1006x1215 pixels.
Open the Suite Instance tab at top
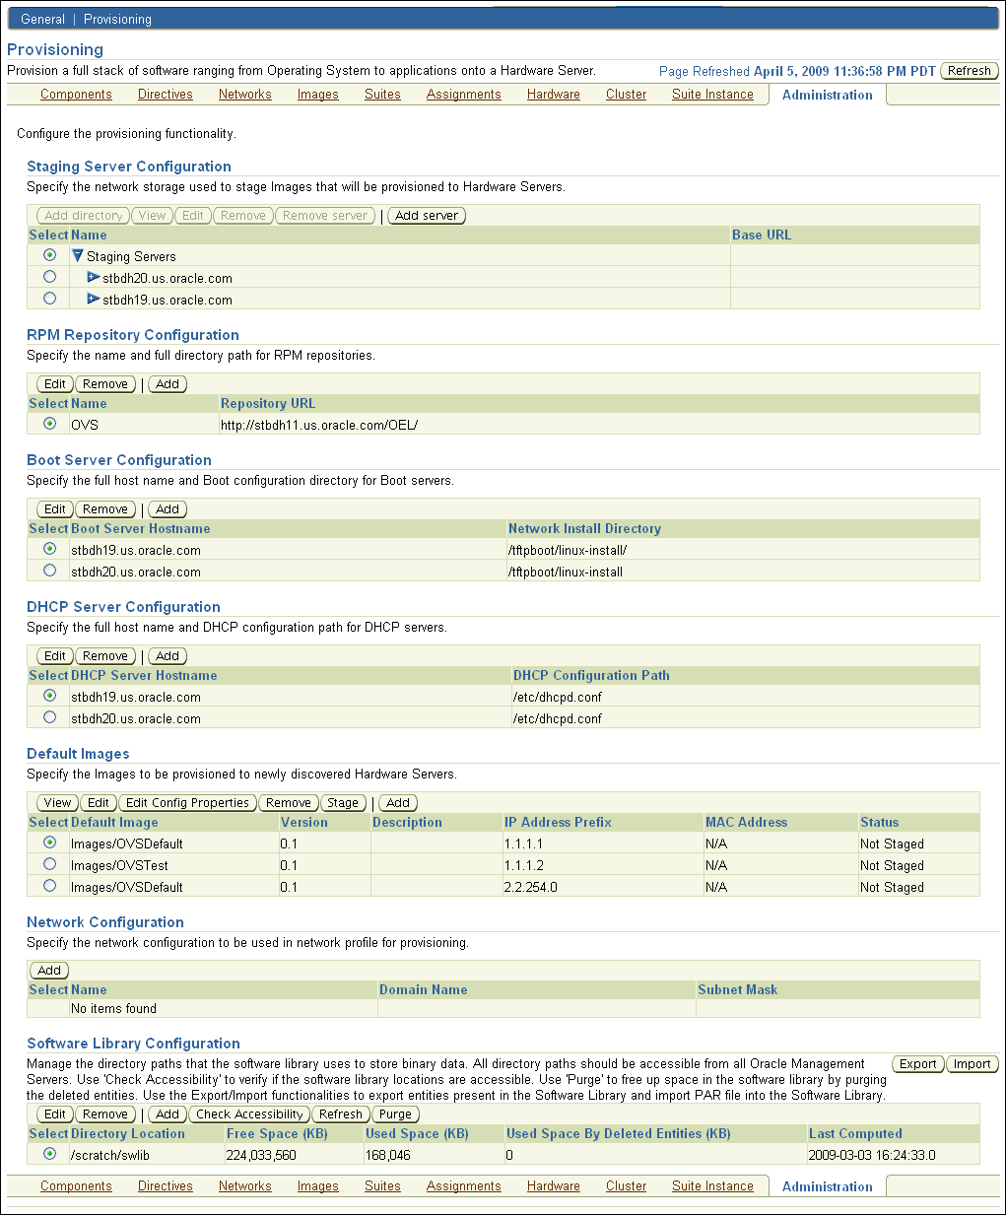click(x=712, y=95)
